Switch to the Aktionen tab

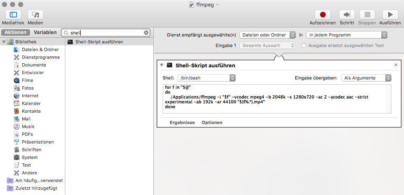pyautogui.click(x=15, y=32)
